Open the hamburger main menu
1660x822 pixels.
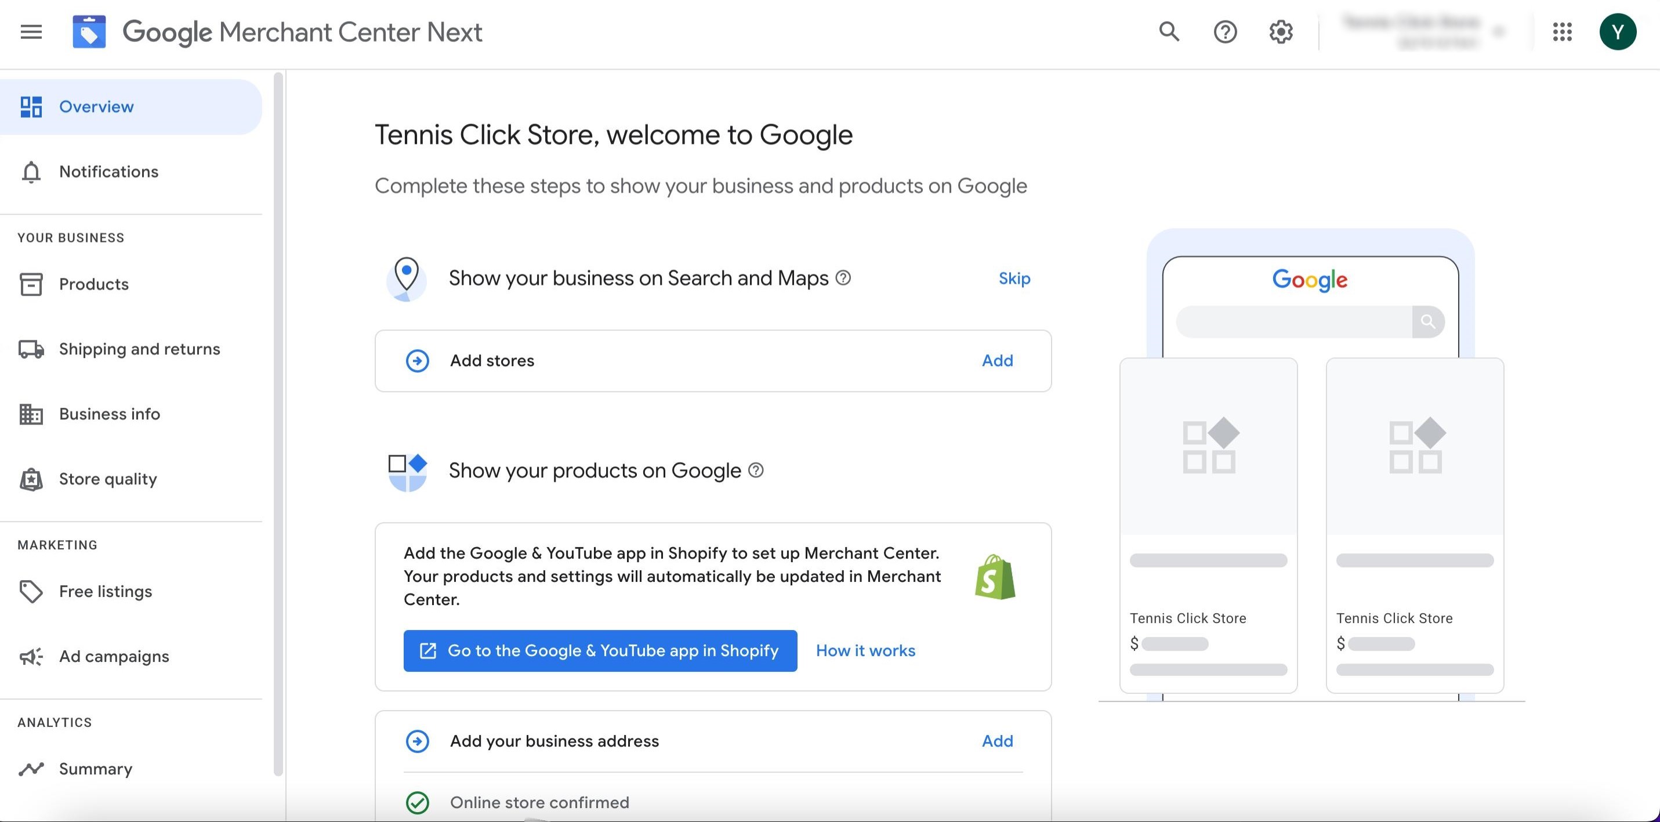(x=31, y=31)
